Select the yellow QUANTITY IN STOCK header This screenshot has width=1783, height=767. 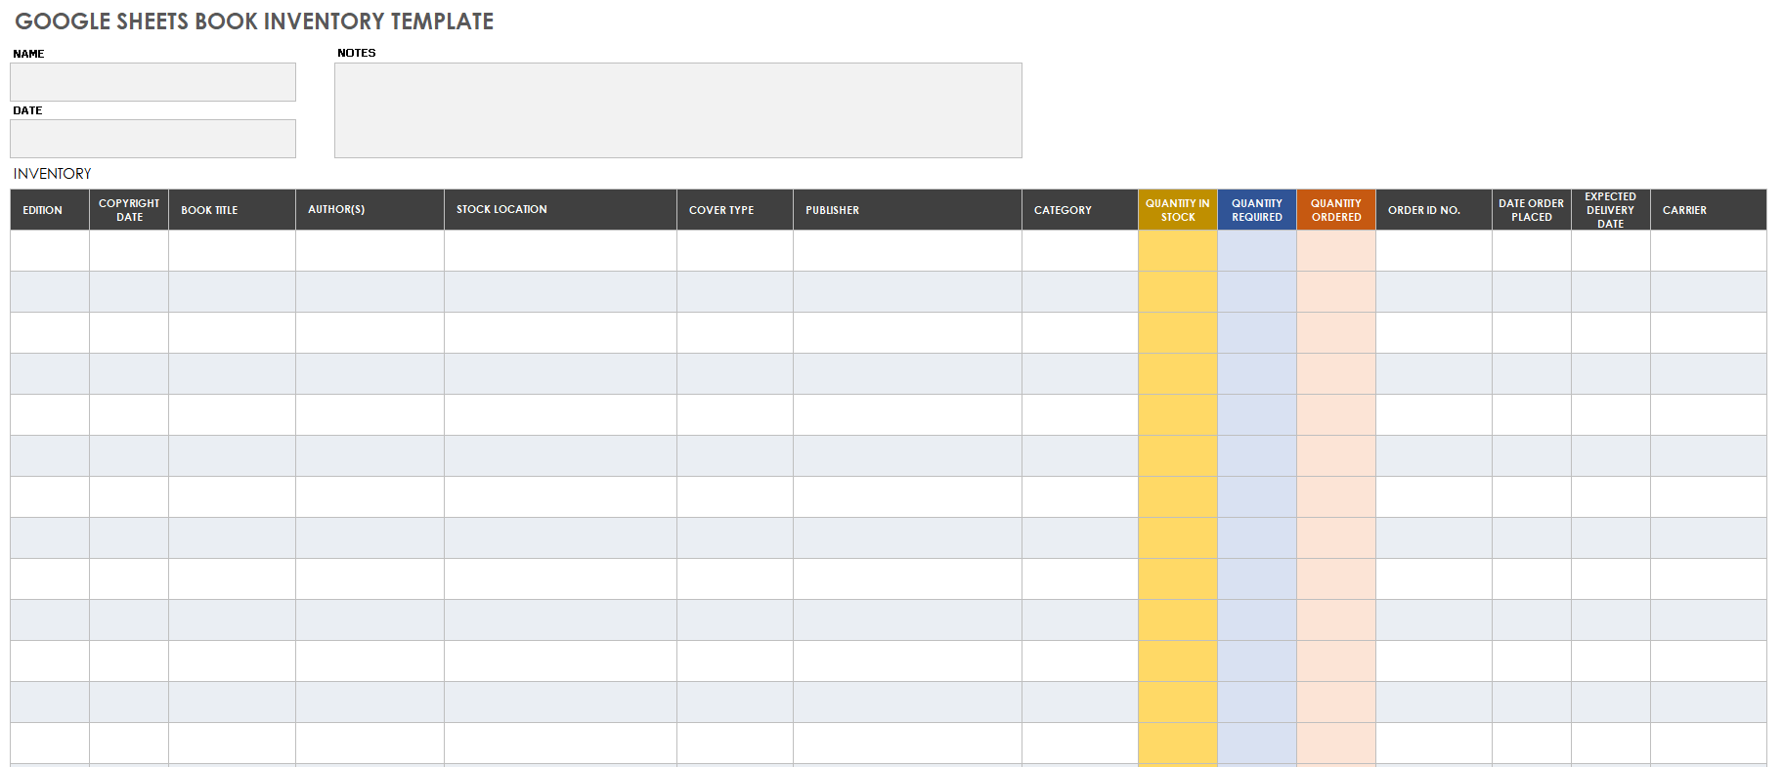point(1178,210)
